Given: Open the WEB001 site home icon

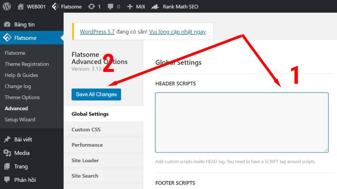Looking at the screenshot, I should 21,7.
